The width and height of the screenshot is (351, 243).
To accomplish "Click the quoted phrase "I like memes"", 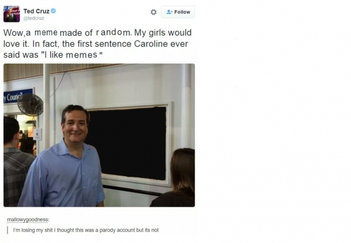I will tap(72, 55).
